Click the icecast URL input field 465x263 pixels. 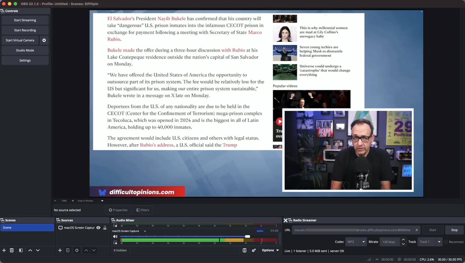(357, 230)
